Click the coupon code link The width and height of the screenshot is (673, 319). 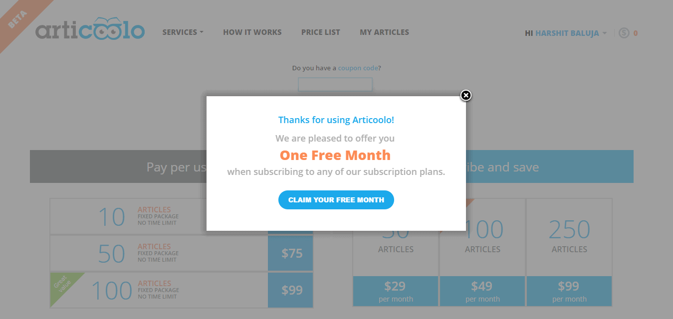click(x=358, y=68)
